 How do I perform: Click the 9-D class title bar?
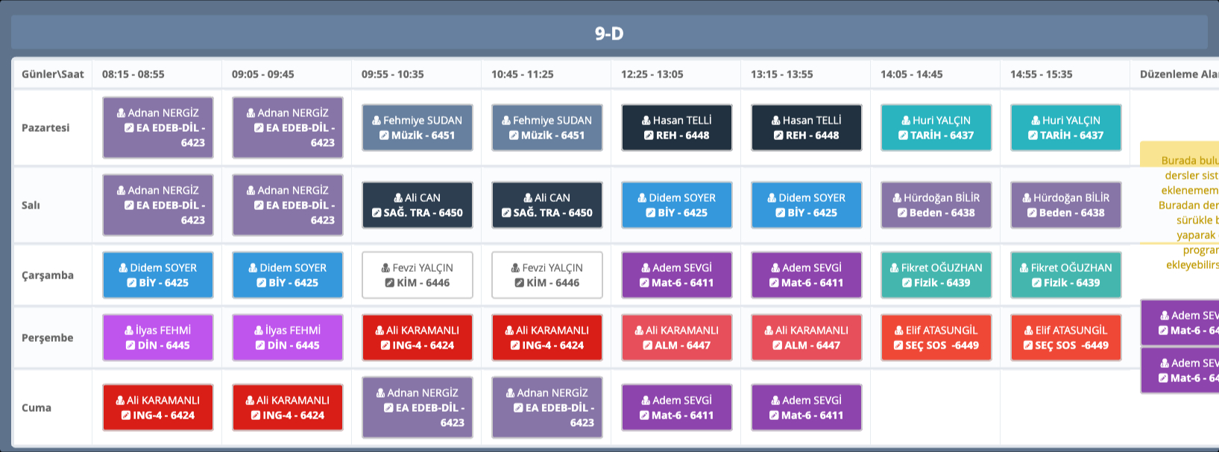pyautogui.click(x=608, y=34)
